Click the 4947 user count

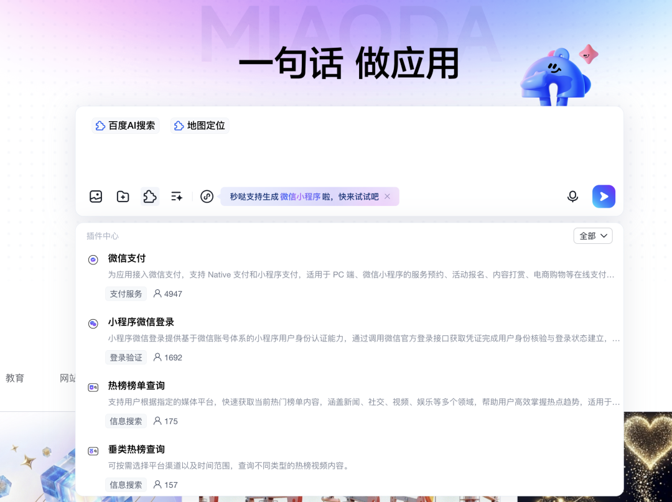click(x=168, y=294)
